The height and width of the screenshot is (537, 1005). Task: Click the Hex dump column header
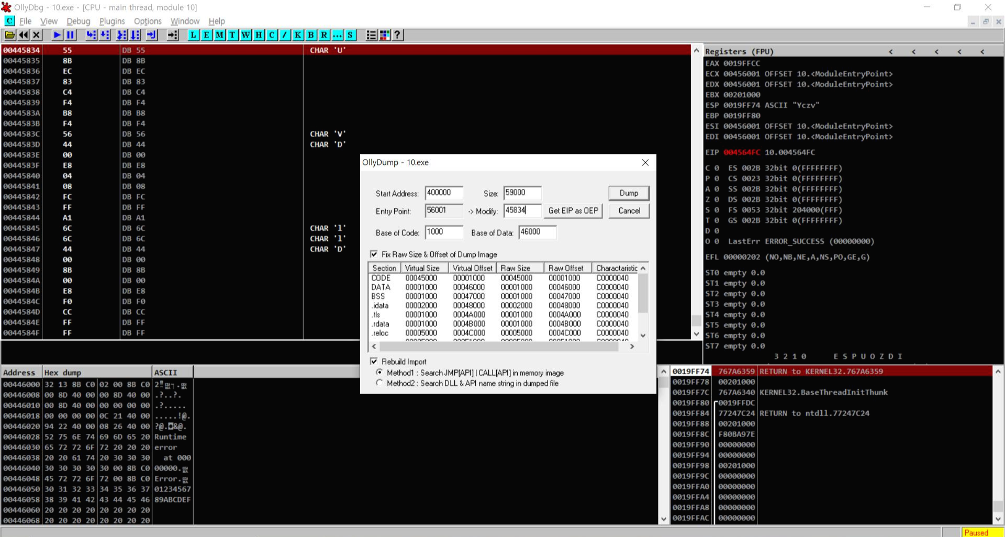(97, 372)
